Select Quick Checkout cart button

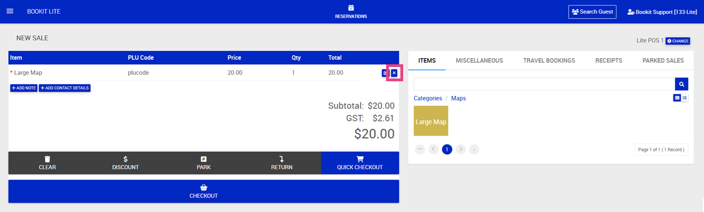click(x=360, y=163)
